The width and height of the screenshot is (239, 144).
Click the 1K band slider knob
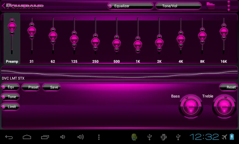click(138, 44)
